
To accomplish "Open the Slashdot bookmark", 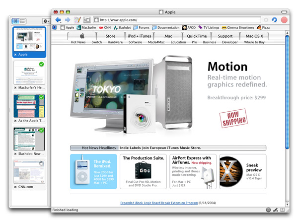I will pos(122,27).
